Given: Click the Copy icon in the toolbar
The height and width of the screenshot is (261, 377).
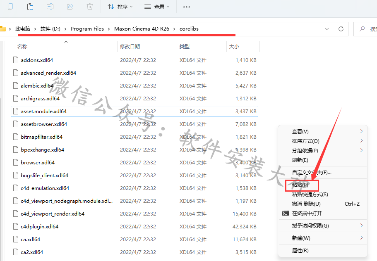Looking at the screenshot, I should (10, 7).
